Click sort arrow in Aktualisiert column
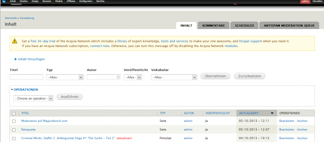This screenshot has height=142, width=324. pyautogui.click(x=272, y=113)
